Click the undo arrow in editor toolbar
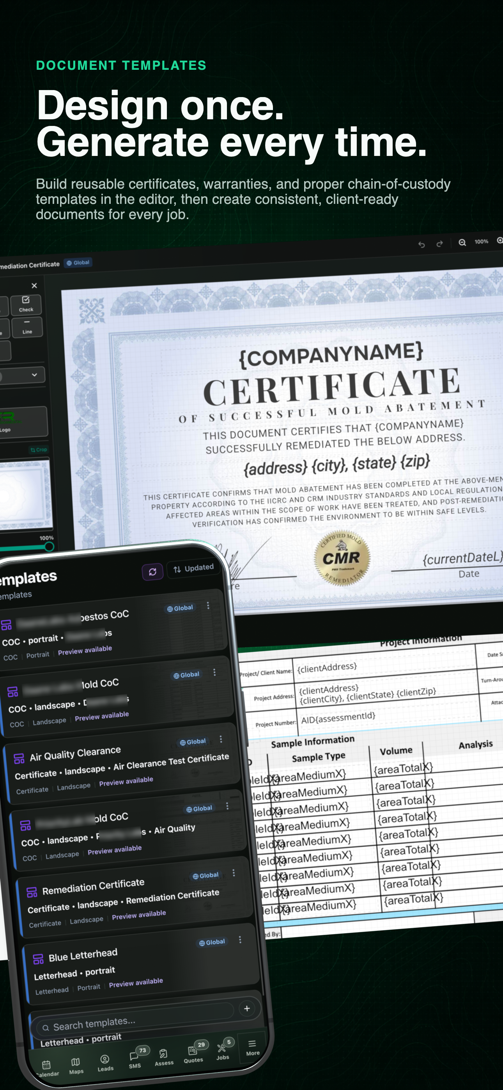Image resolution: width=503 pixels, height=1090 pixels. point(421,244)
